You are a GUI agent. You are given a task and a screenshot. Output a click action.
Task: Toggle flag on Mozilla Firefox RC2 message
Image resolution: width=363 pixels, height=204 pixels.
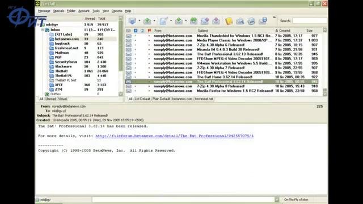(x=149, y=91)
